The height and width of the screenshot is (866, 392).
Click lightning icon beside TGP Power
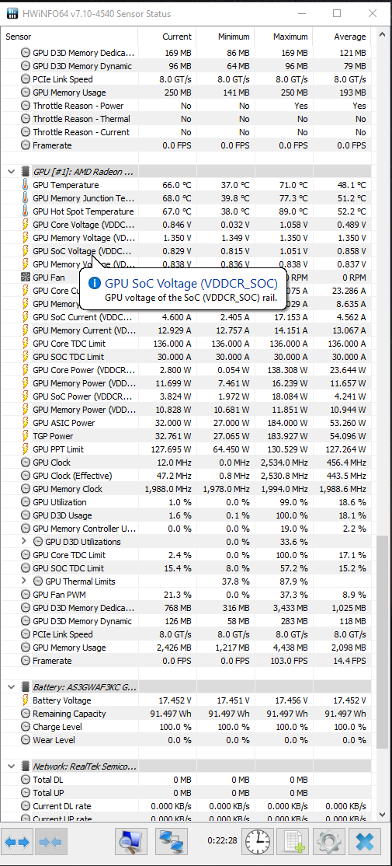[26, 436]
